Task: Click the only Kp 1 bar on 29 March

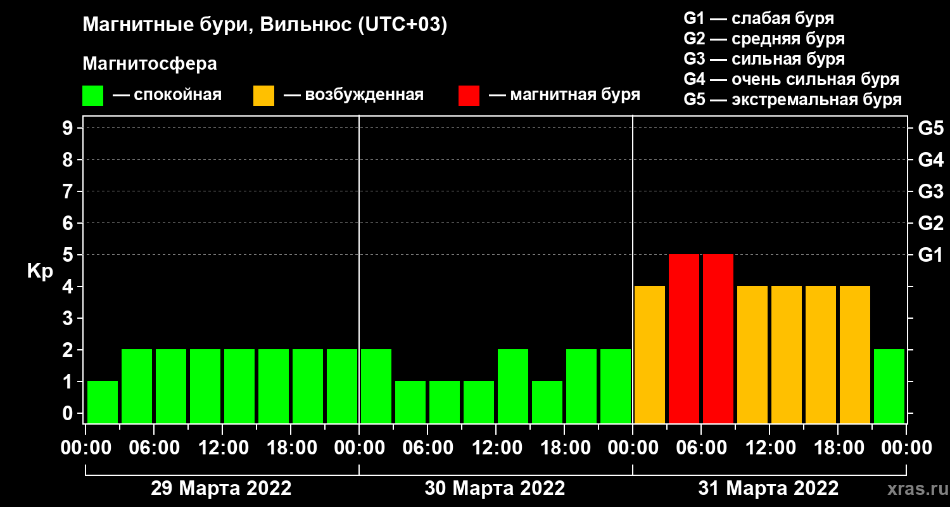Action: point(103,402)
